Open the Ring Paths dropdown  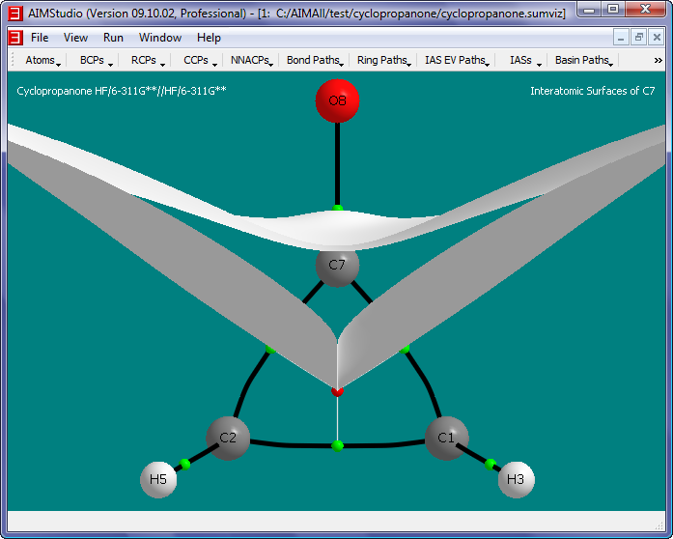(384, 60)
